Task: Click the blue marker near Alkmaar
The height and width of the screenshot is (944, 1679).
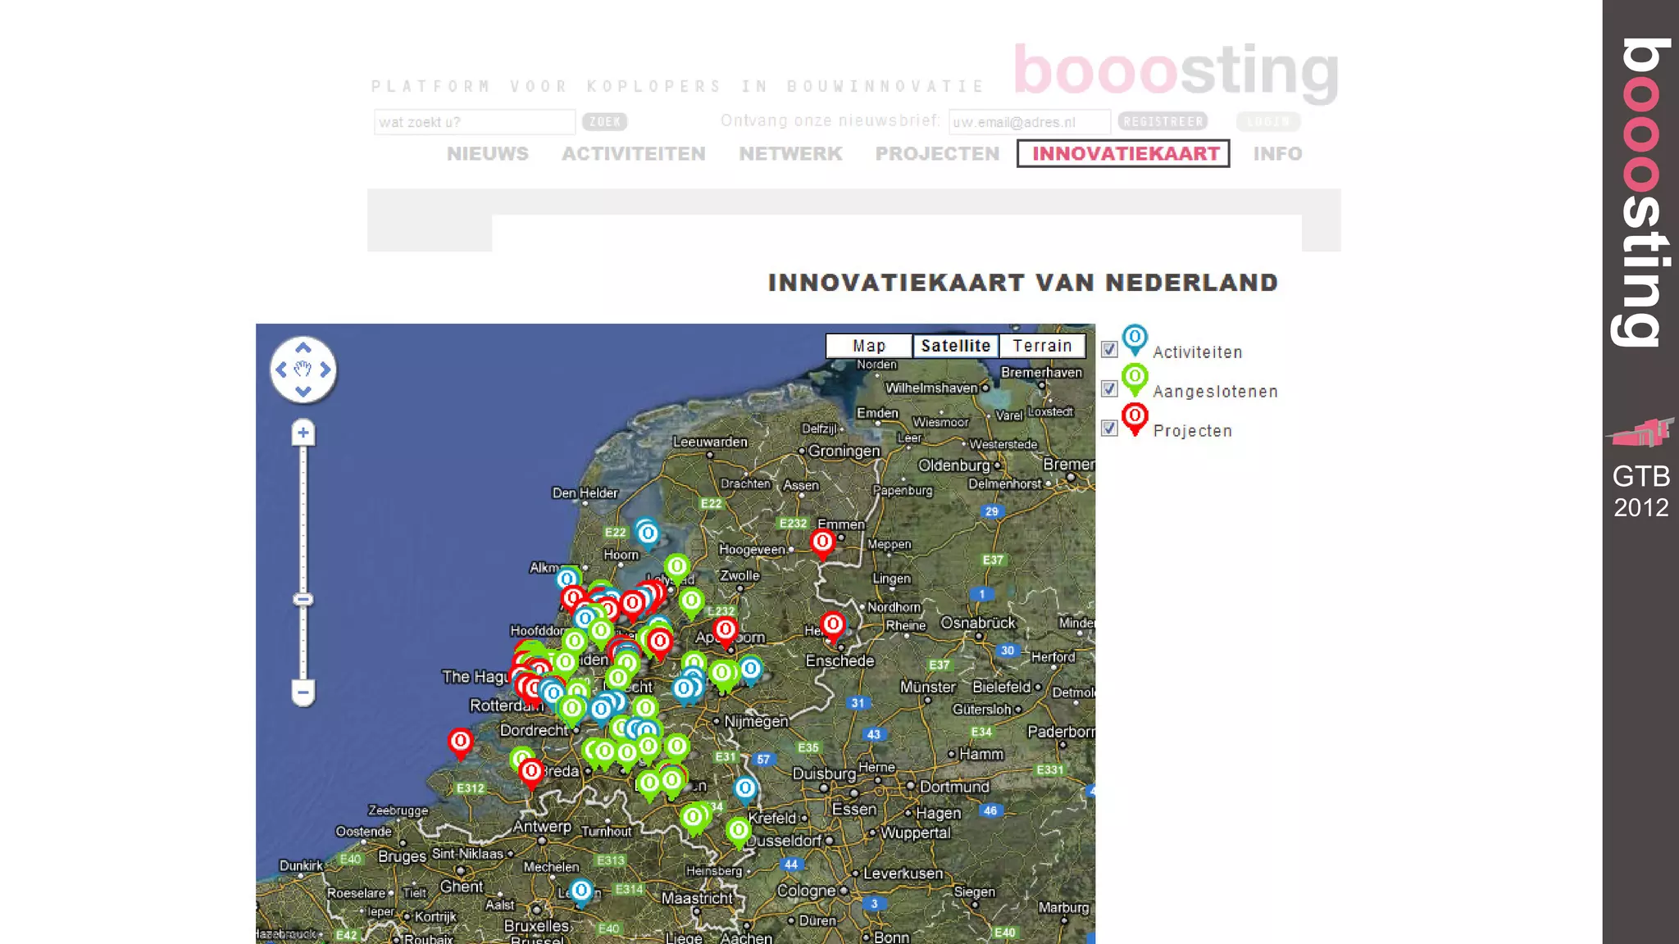Action: click(x=567, y=580)
